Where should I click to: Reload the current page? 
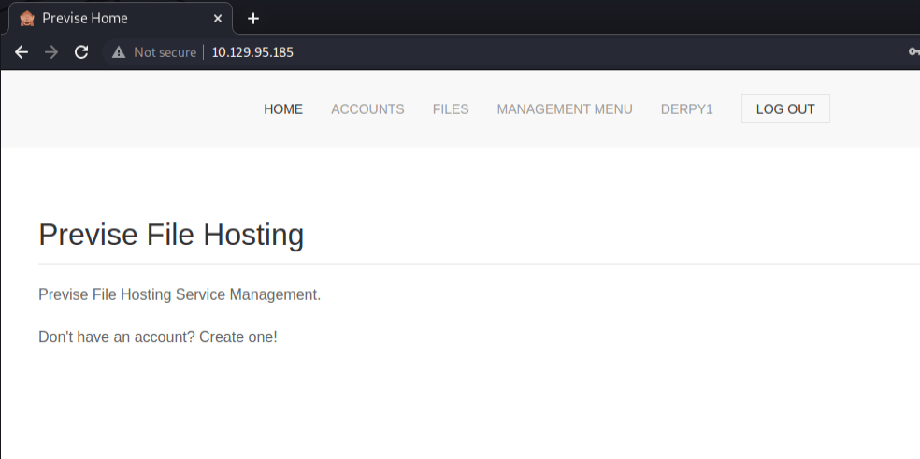coord(81,52)
